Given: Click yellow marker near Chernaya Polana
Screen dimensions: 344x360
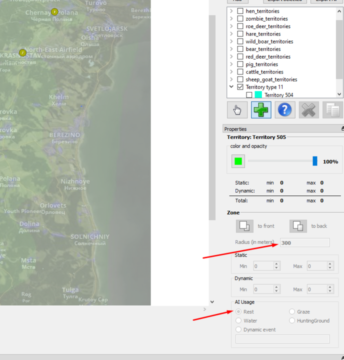Looking at the screenshot, I should 54,11.
